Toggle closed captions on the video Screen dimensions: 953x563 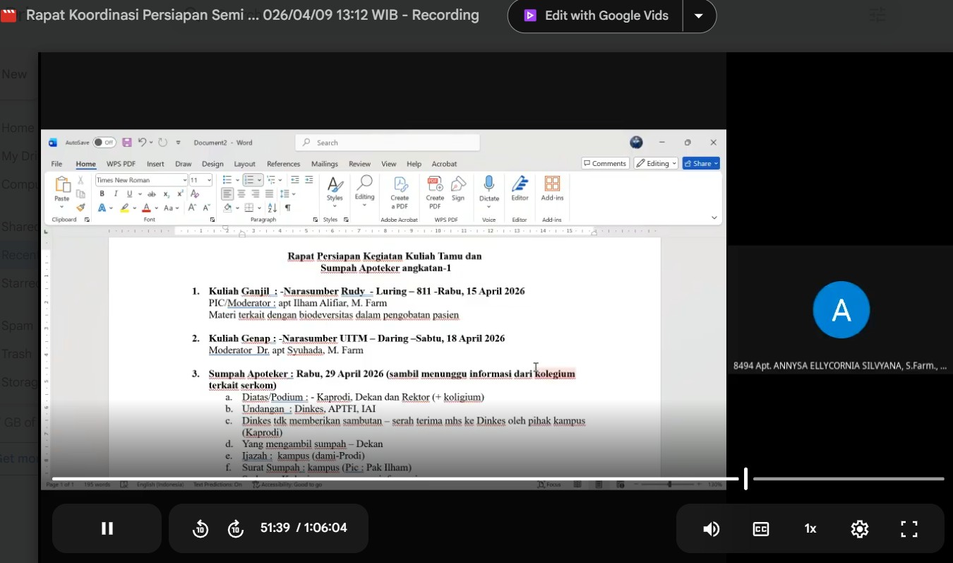point(760,529)
